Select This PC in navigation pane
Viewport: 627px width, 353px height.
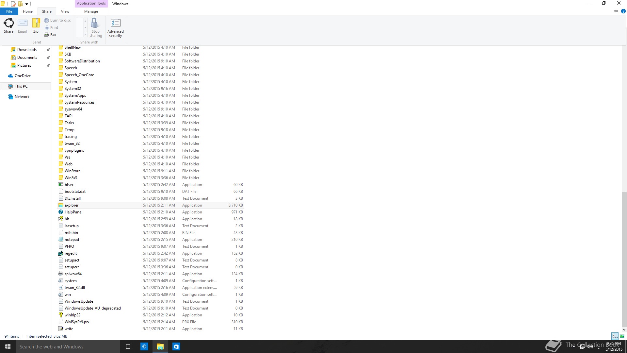(x=21, y=86)
